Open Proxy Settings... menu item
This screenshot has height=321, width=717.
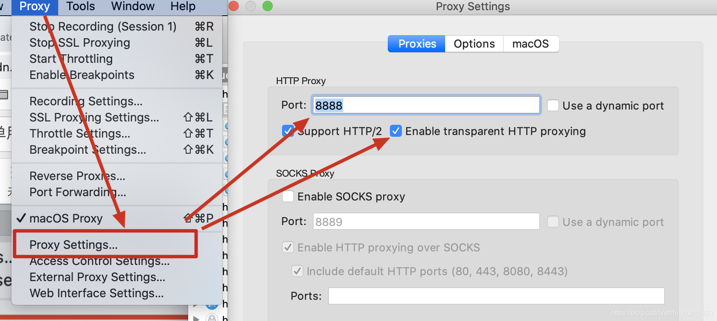point(117,245)
